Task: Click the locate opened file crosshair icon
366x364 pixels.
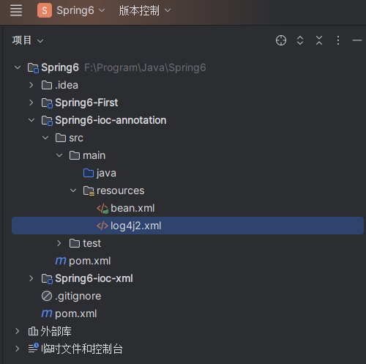Action: (x=281, y=40)
